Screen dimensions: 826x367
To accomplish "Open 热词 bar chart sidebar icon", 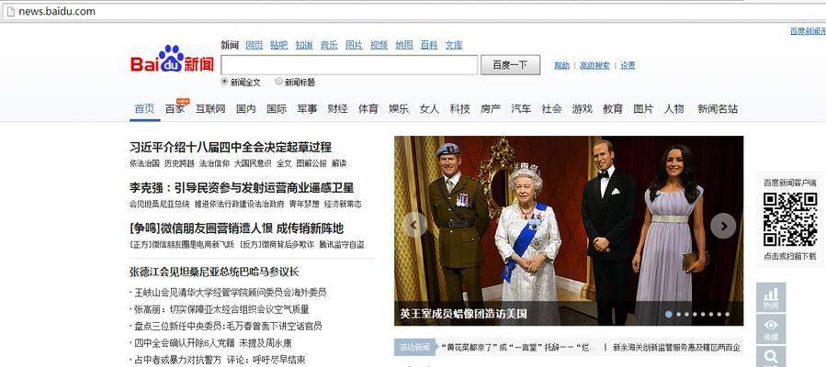I will (x=771, y=297).
